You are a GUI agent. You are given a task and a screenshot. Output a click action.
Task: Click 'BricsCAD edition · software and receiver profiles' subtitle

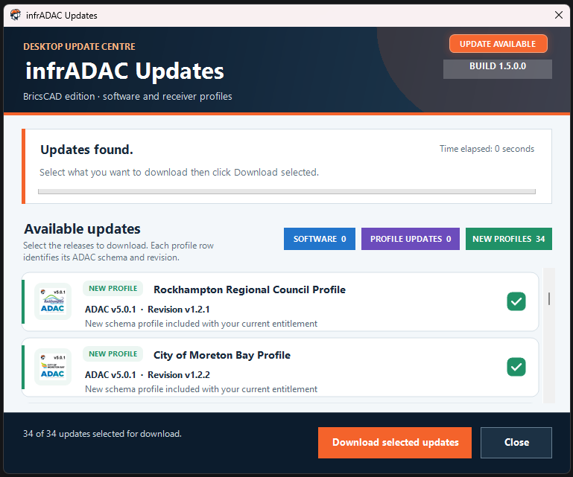point(127,96)
